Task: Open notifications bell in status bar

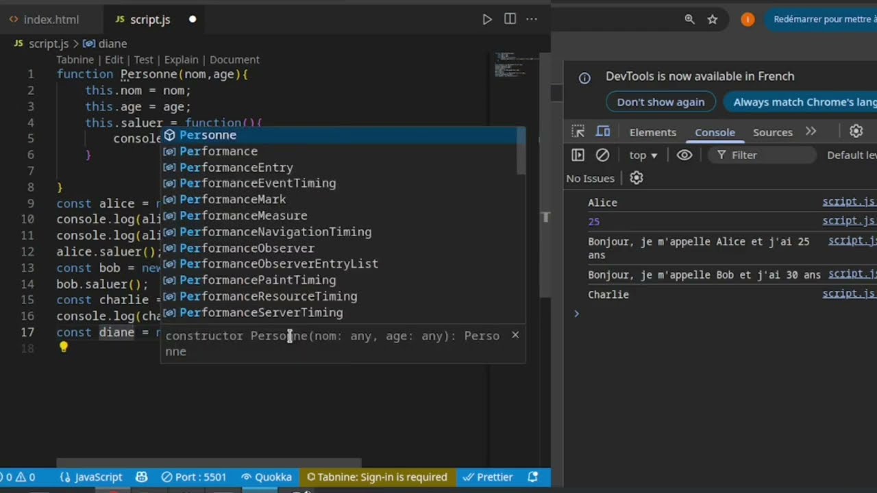Action: coord(533,477)
